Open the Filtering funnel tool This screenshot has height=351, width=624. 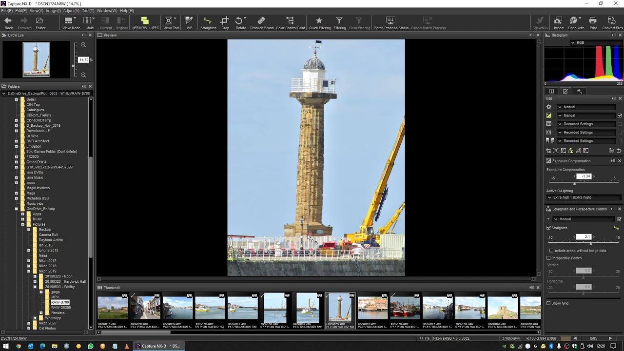[x=339, y=23]
